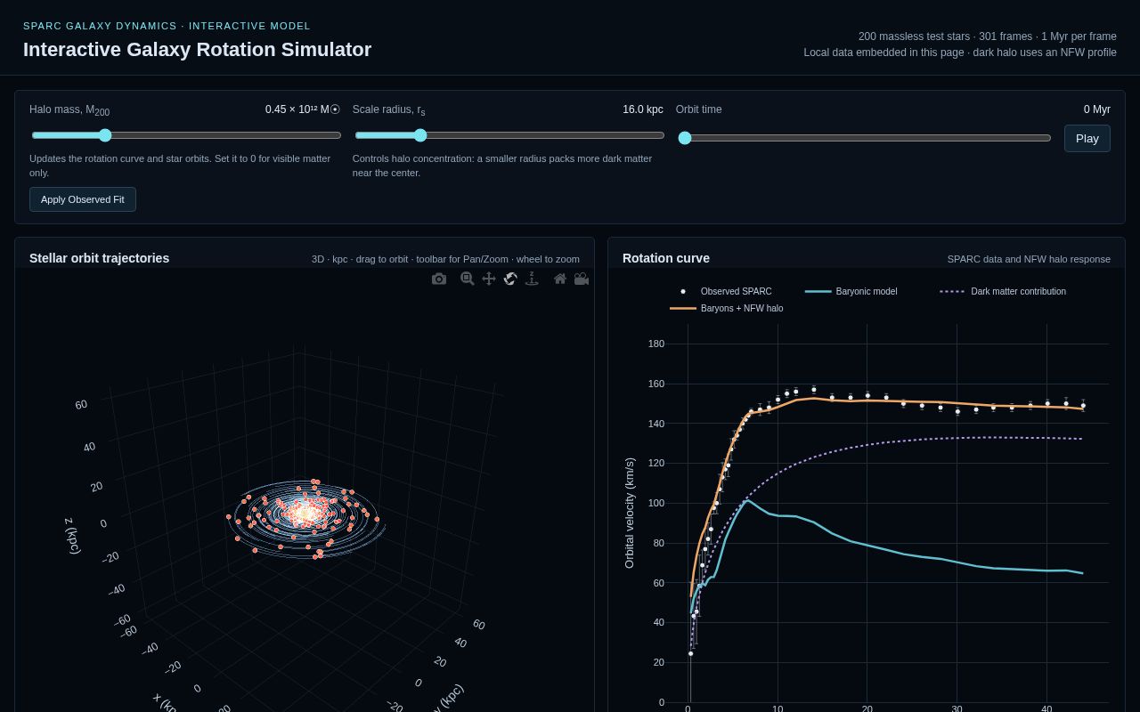This screenshot has height=712, width=1140.
Task: Select the Zoom tool in 3D toolbar
Action: (468, 279)
